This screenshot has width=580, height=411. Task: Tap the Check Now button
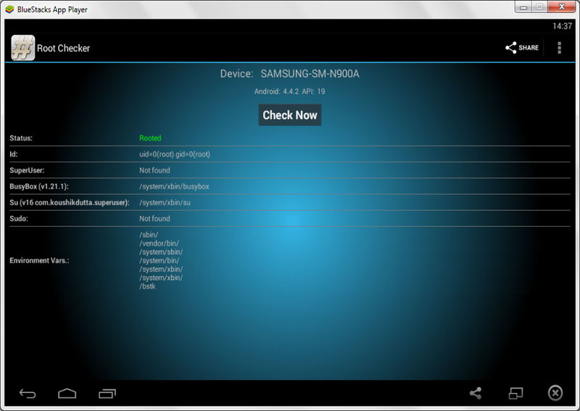click(x=289, y=115)
